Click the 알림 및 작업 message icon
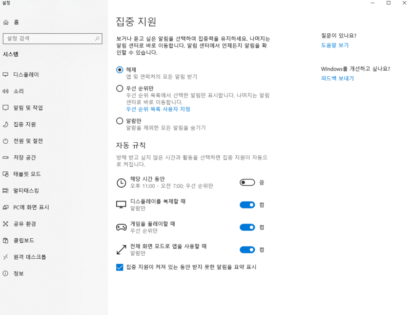The image size is (410, 315). point(6,108)
